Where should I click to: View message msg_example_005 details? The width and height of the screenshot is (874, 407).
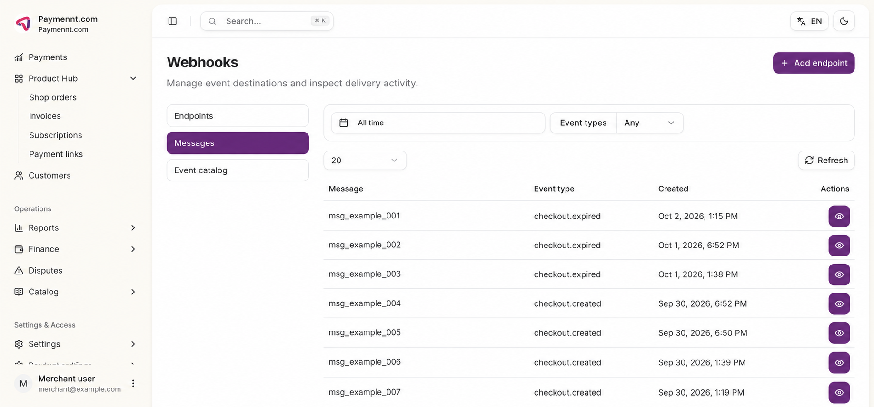coord(839,333)
